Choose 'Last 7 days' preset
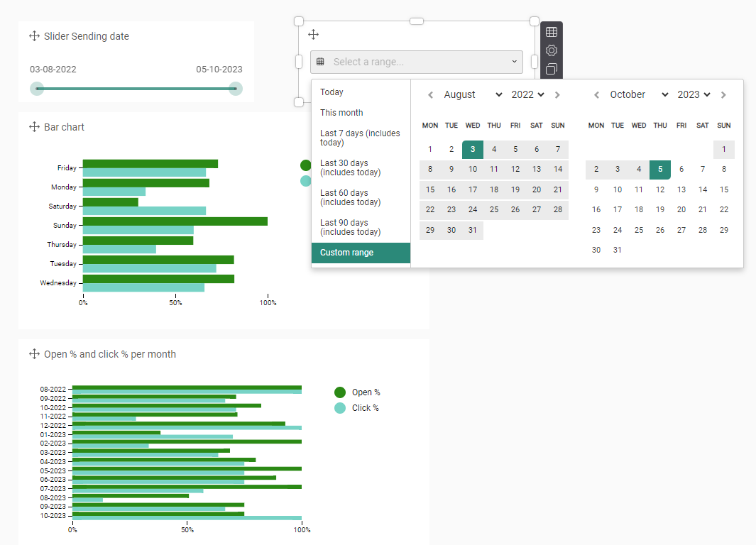 pyautogui.click(x=360, y=138)
